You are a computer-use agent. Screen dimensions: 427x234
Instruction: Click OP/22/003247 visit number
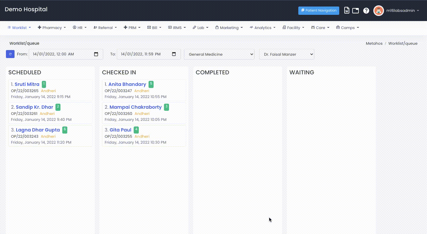coord(118,91)
